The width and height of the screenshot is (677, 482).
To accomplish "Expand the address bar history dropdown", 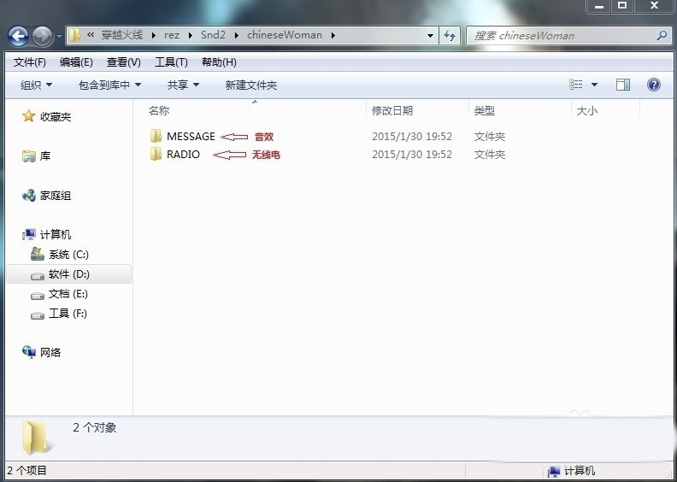I will coord(430,35).
